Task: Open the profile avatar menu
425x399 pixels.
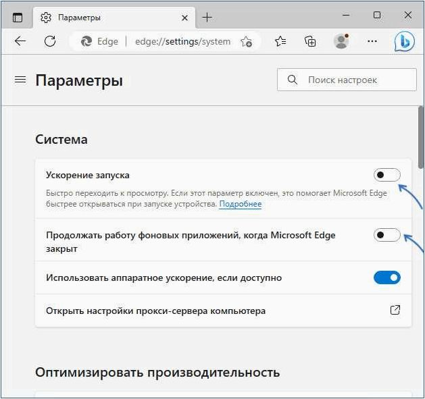Action: tap(341, 41)
